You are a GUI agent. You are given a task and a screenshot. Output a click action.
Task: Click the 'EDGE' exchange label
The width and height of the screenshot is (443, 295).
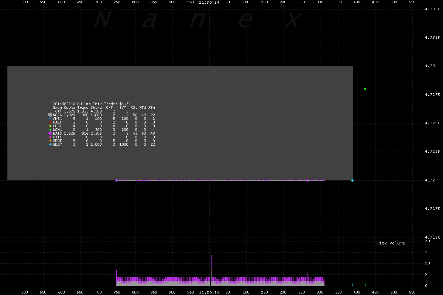click(58, 141)
